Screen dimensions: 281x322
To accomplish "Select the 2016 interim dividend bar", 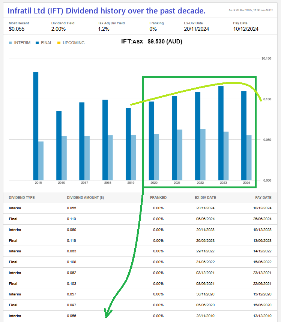I will click(64, 158).
